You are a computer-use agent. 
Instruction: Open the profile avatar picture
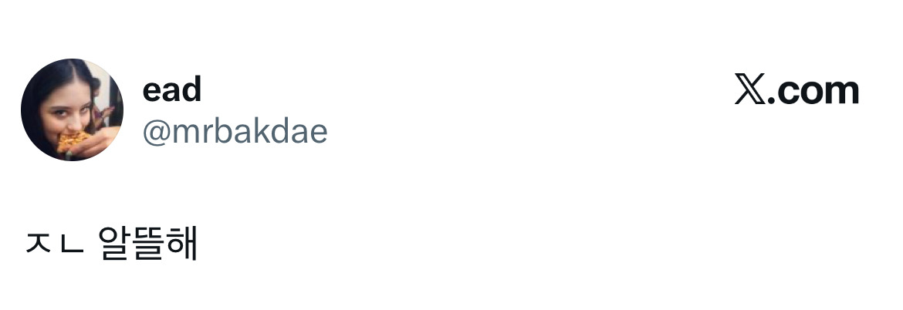tap(72, 110)
